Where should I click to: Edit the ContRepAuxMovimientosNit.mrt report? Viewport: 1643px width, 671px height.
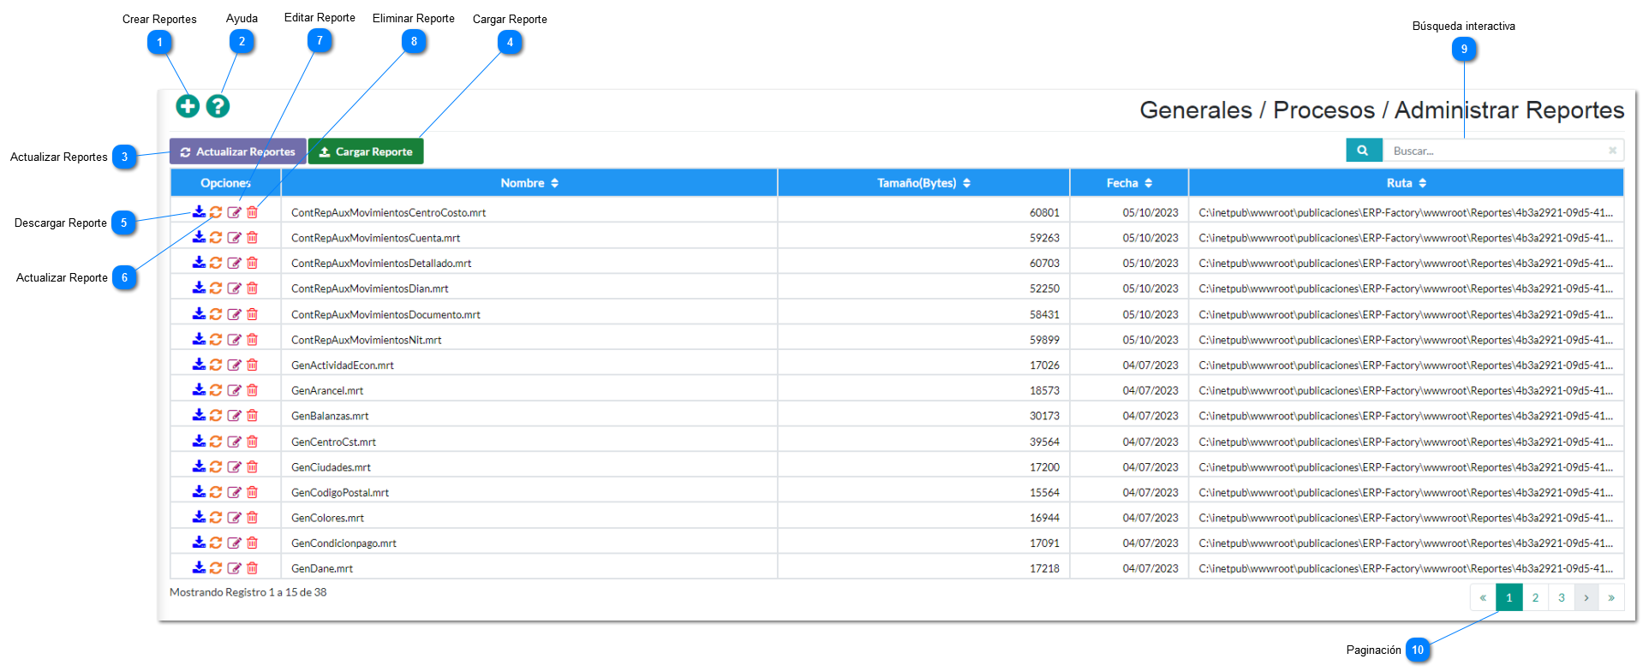point(234,339)
